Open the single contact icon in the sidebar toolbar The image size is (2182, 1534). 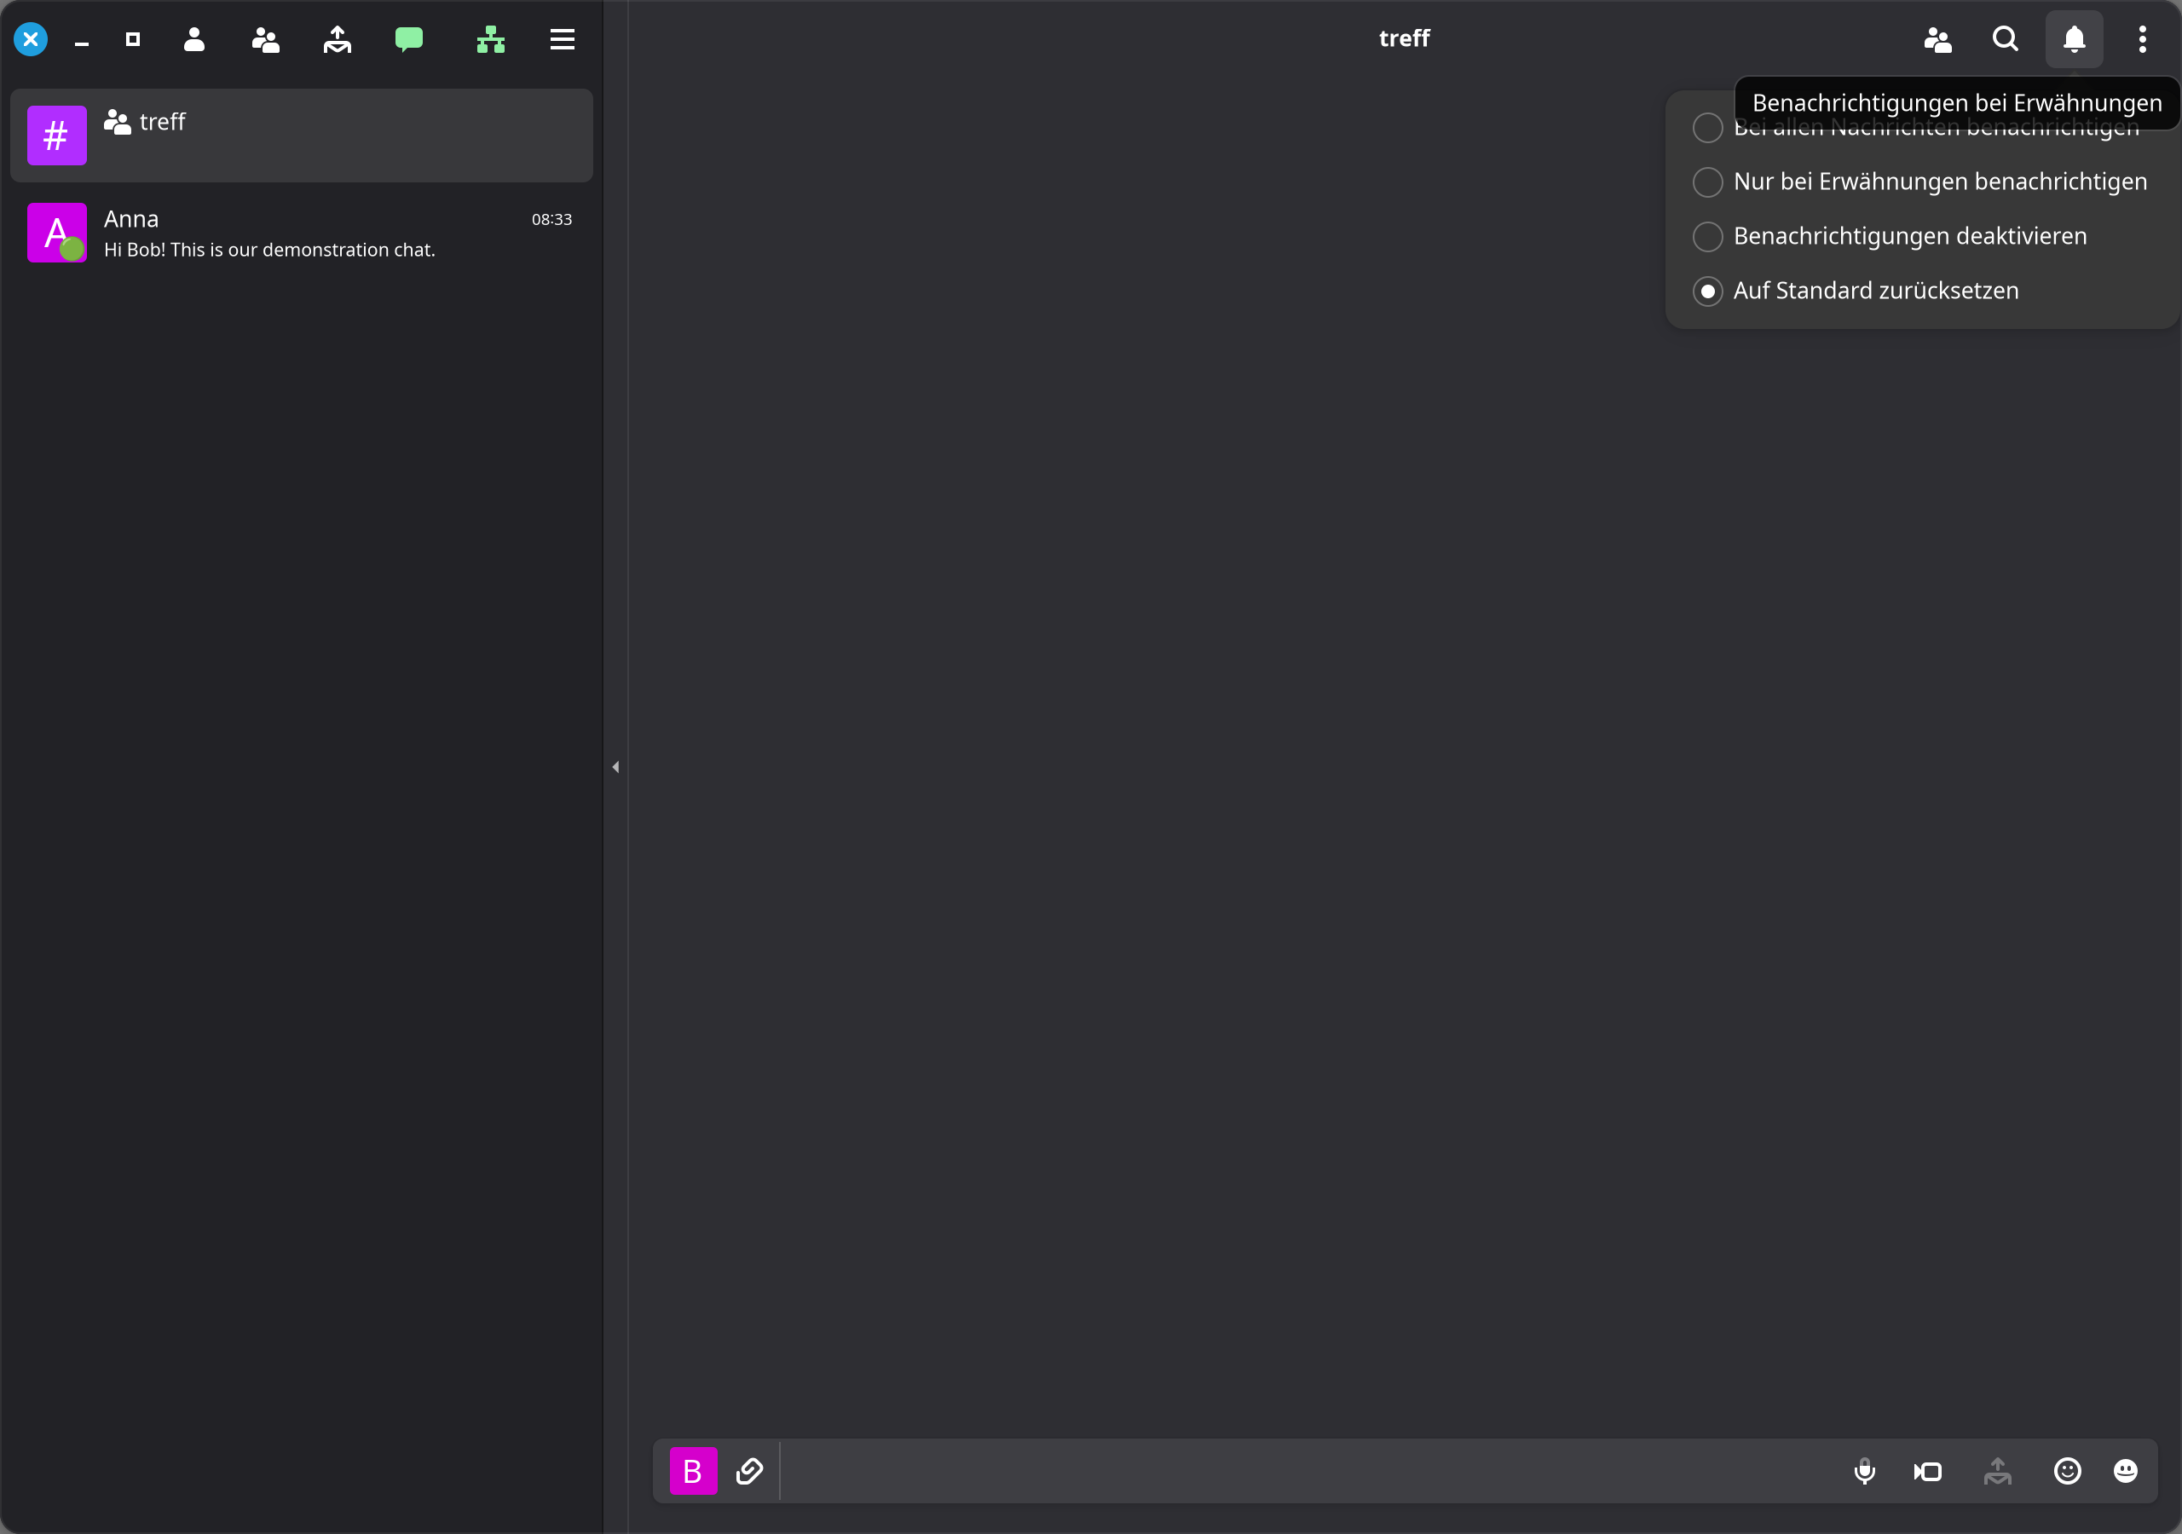[193, 39]
